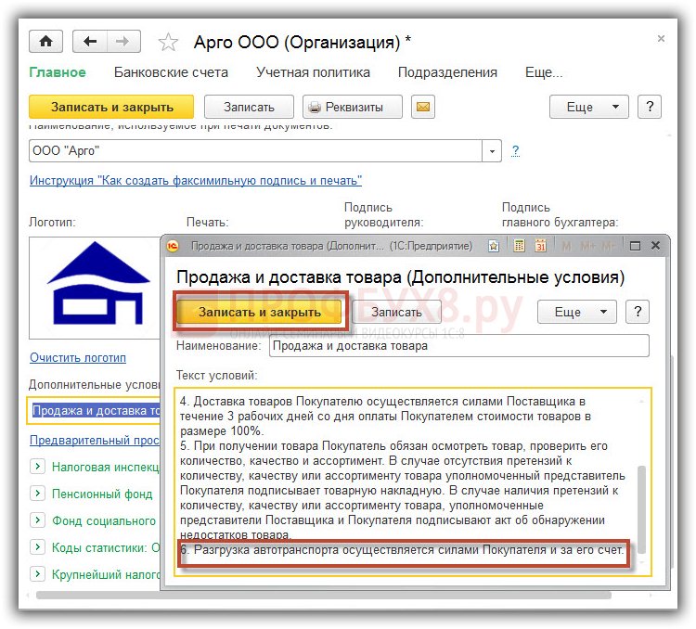Open the Учетная политика tab
The width and height of the screenshot is (696, 629).
click(313, 72)
